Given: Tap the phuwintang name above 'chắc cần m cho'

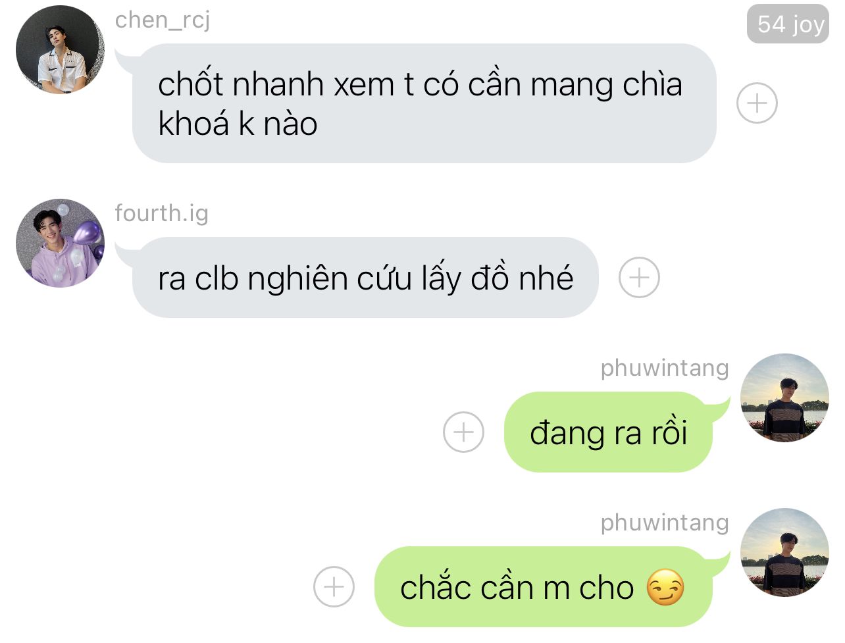Looking at the screenshot, I should coord(665,523).
